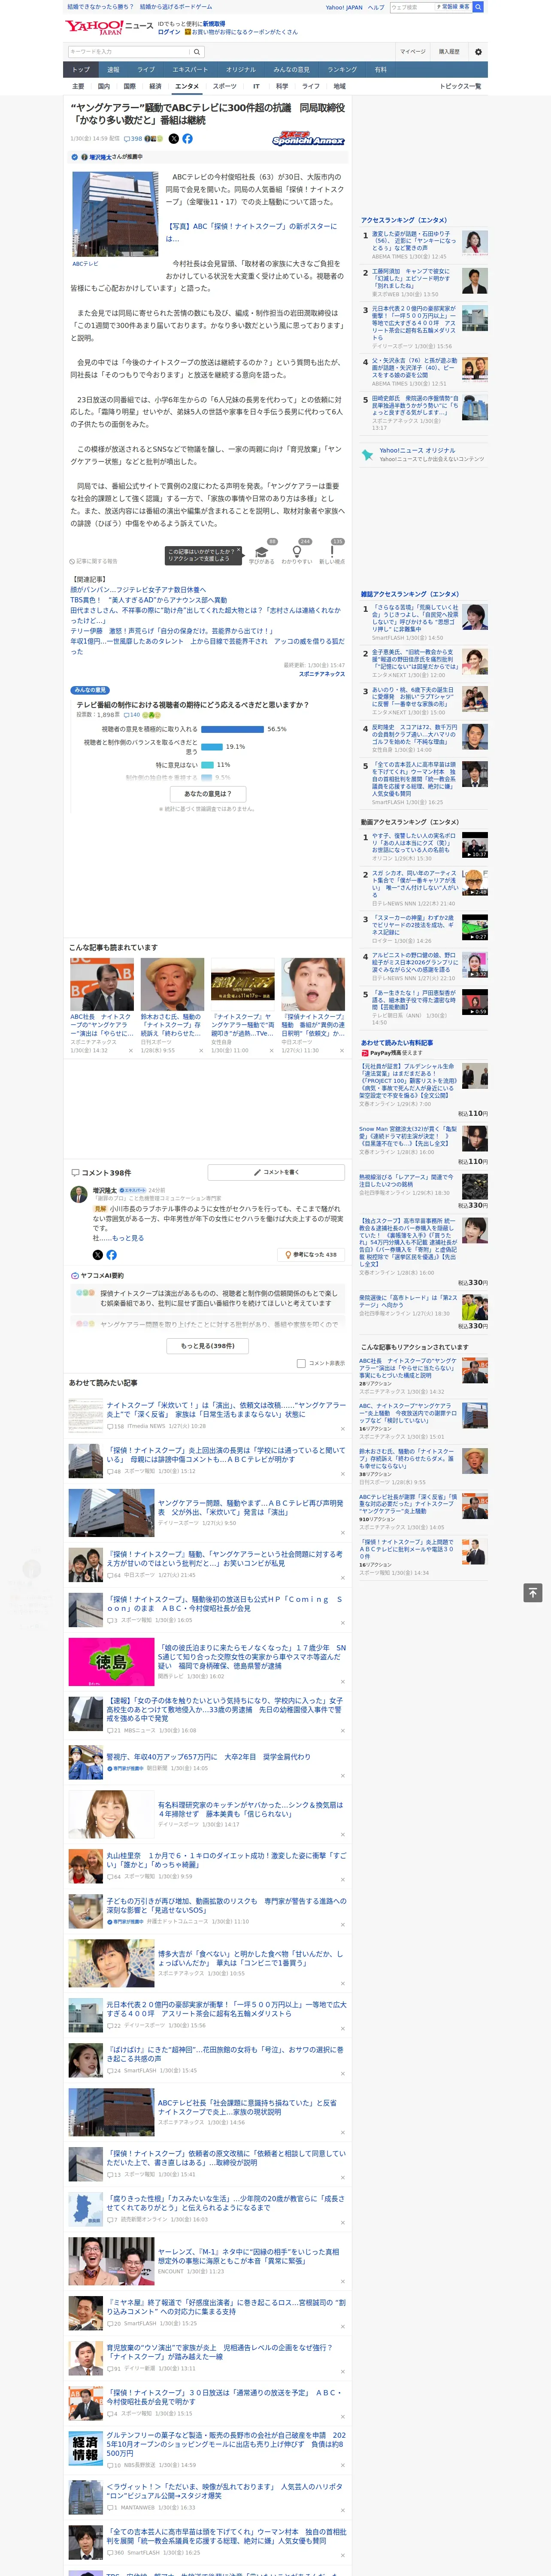Click the expert commenter avatar of 増沢隆太
This screenshot has width=551, height=2576.
[x=78, y=1194]
